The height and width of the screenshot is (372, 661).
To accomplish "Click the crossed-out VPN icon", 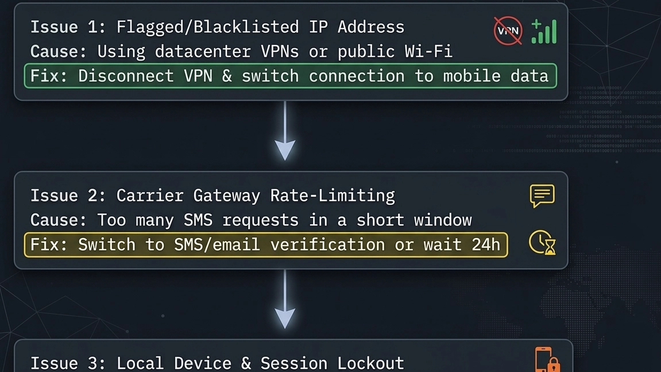I will tap(508, 31).
